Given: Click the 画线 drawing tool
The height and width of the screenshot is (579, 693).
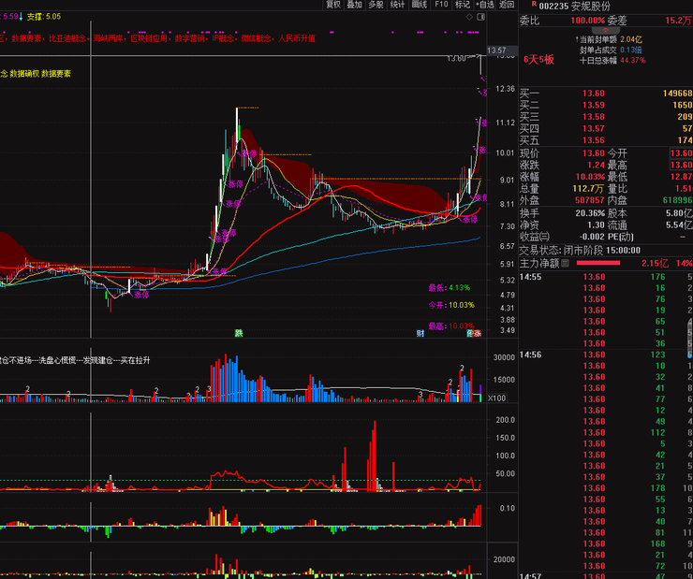Looking at the screenshot, I should pos(420,5).
